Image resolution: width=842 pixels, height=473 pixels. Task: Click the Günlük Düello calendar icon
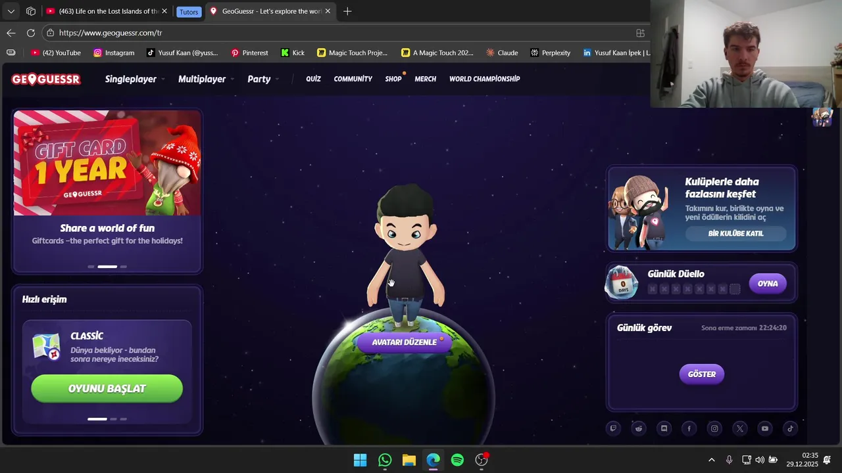(x=621, y=283)
